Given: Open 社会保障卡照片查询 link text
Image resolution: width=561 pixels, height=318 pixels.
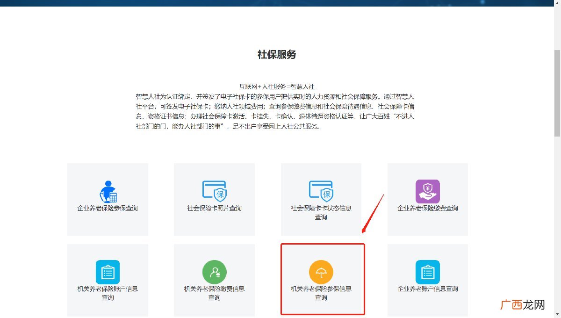Looking at the screenshot, I should [214, 208].
